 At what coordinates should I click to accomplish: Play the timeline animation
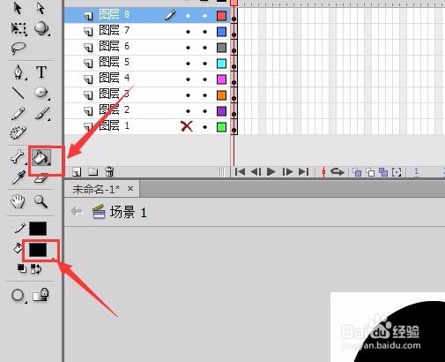tap(271, 171)
